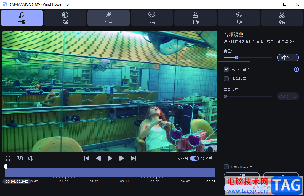This screenshot has width=304, height=196.
Task: Toggle the 转换前/转换后 preview switch
Action: tap(194, 158)
